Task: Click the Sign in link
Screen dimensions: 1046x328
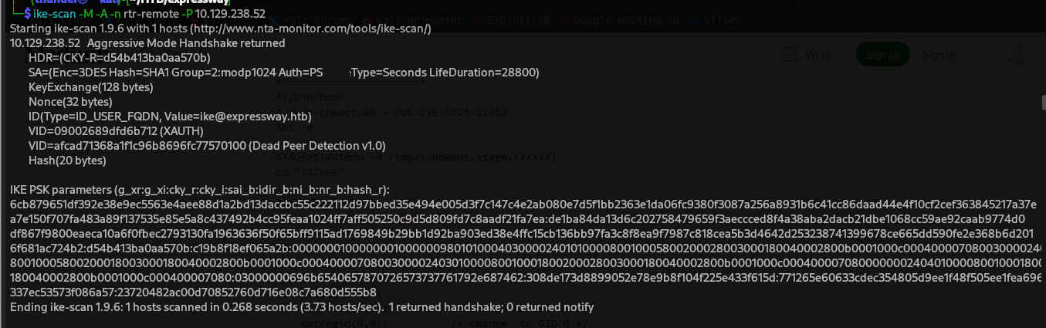Action: (x=939, y=55)
